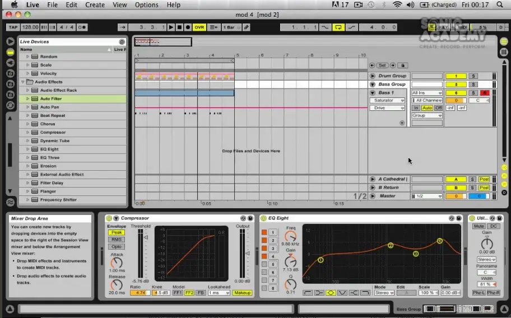Click the Stop button in transport bar
Viewport: 511px width, 318px height.
[179, 27]
